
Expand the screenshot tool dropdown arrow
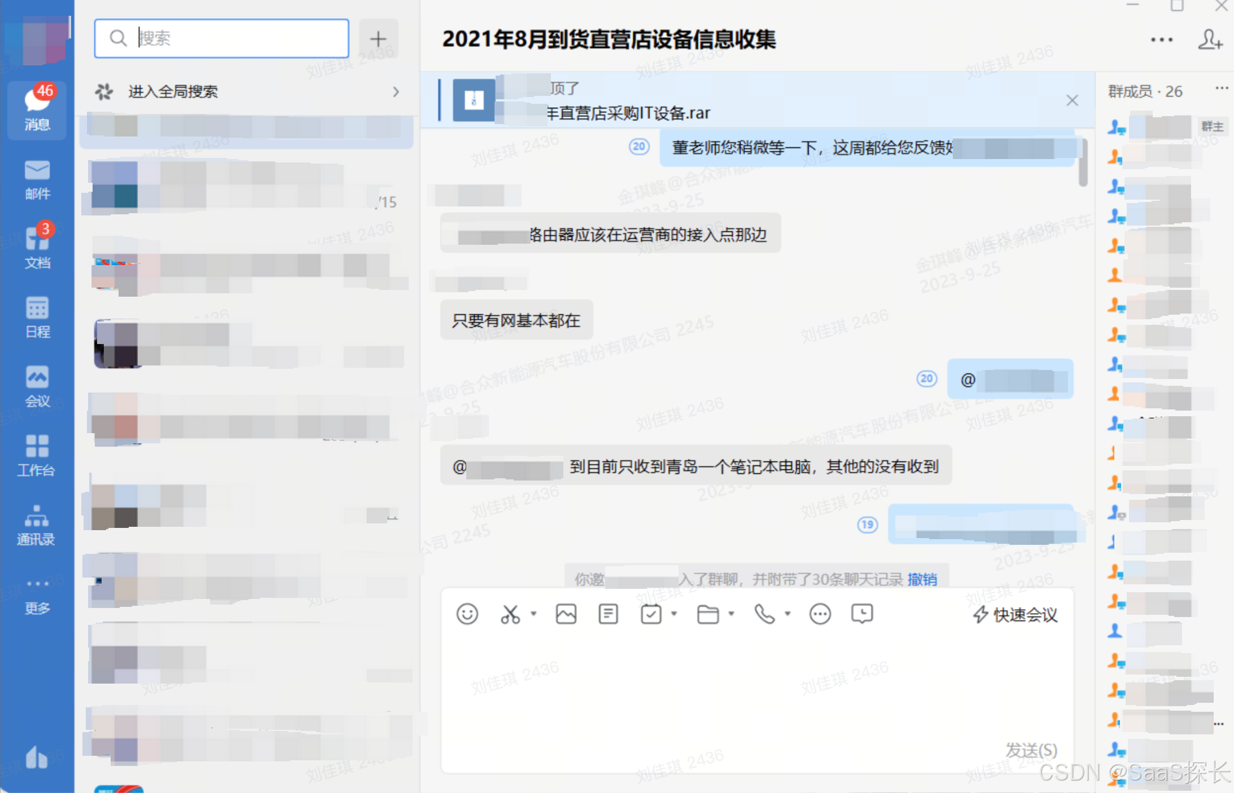coord(533,614)
